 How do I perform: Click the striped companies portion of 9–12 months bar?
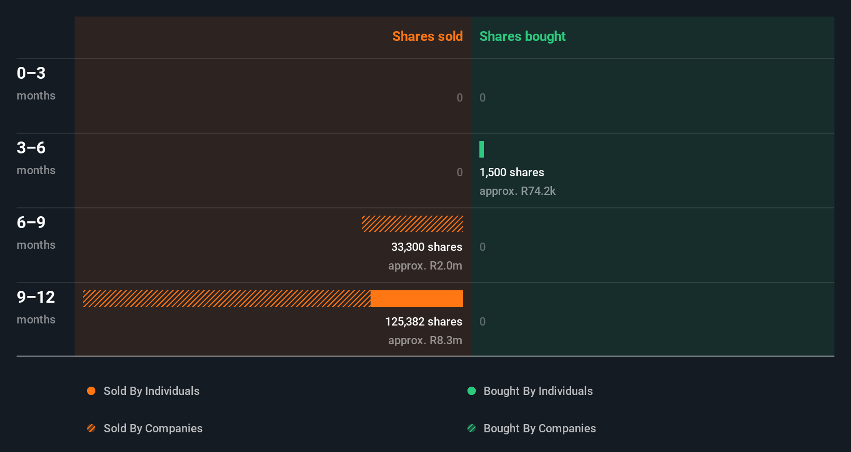point(226,299)
